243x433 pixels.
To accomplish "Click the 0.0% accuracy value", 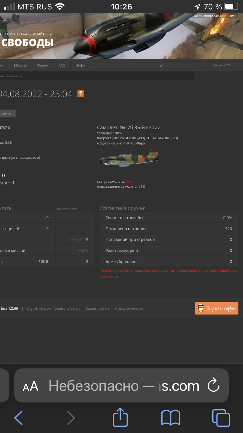I will (x=227, y=217).
